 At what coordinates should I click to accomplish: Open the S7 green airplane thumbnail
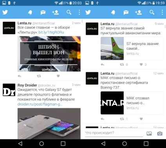click(x=112, y=49)
